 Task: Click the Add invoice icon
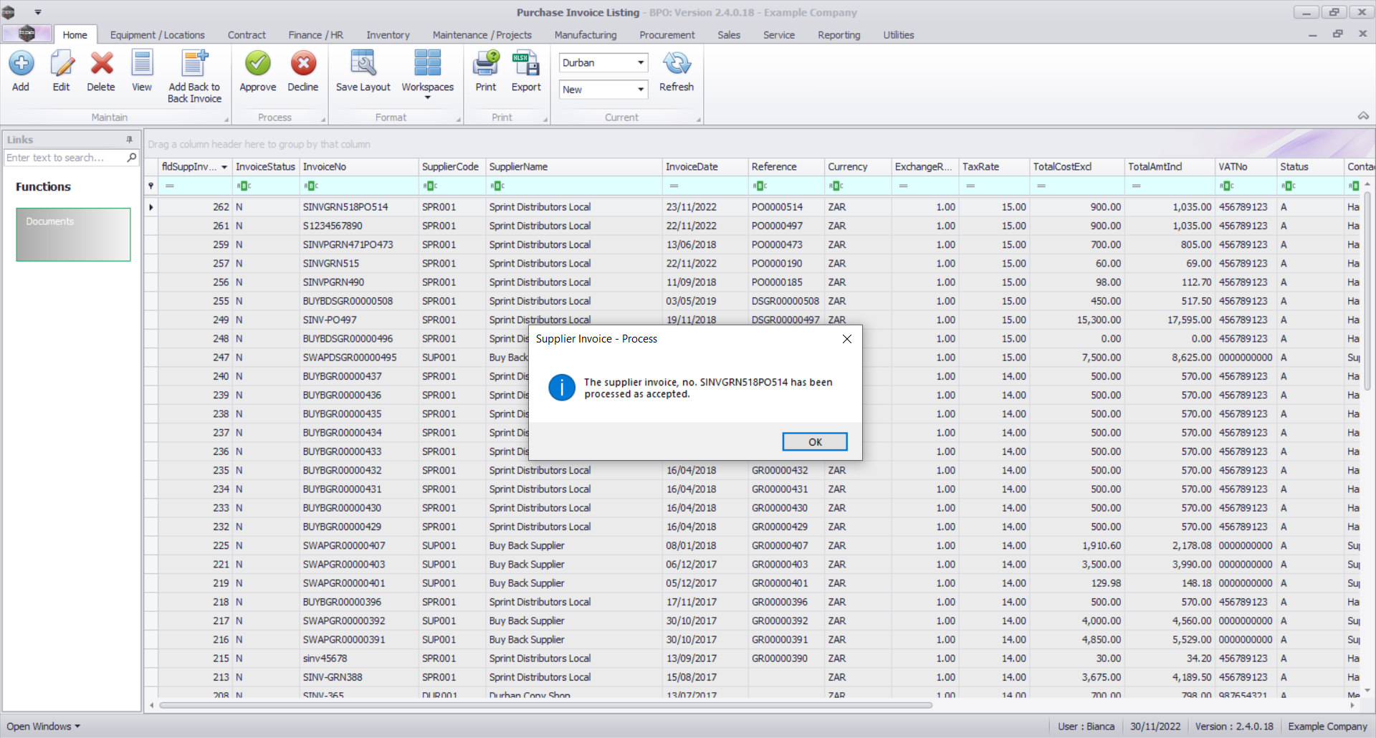click(21, 64)
